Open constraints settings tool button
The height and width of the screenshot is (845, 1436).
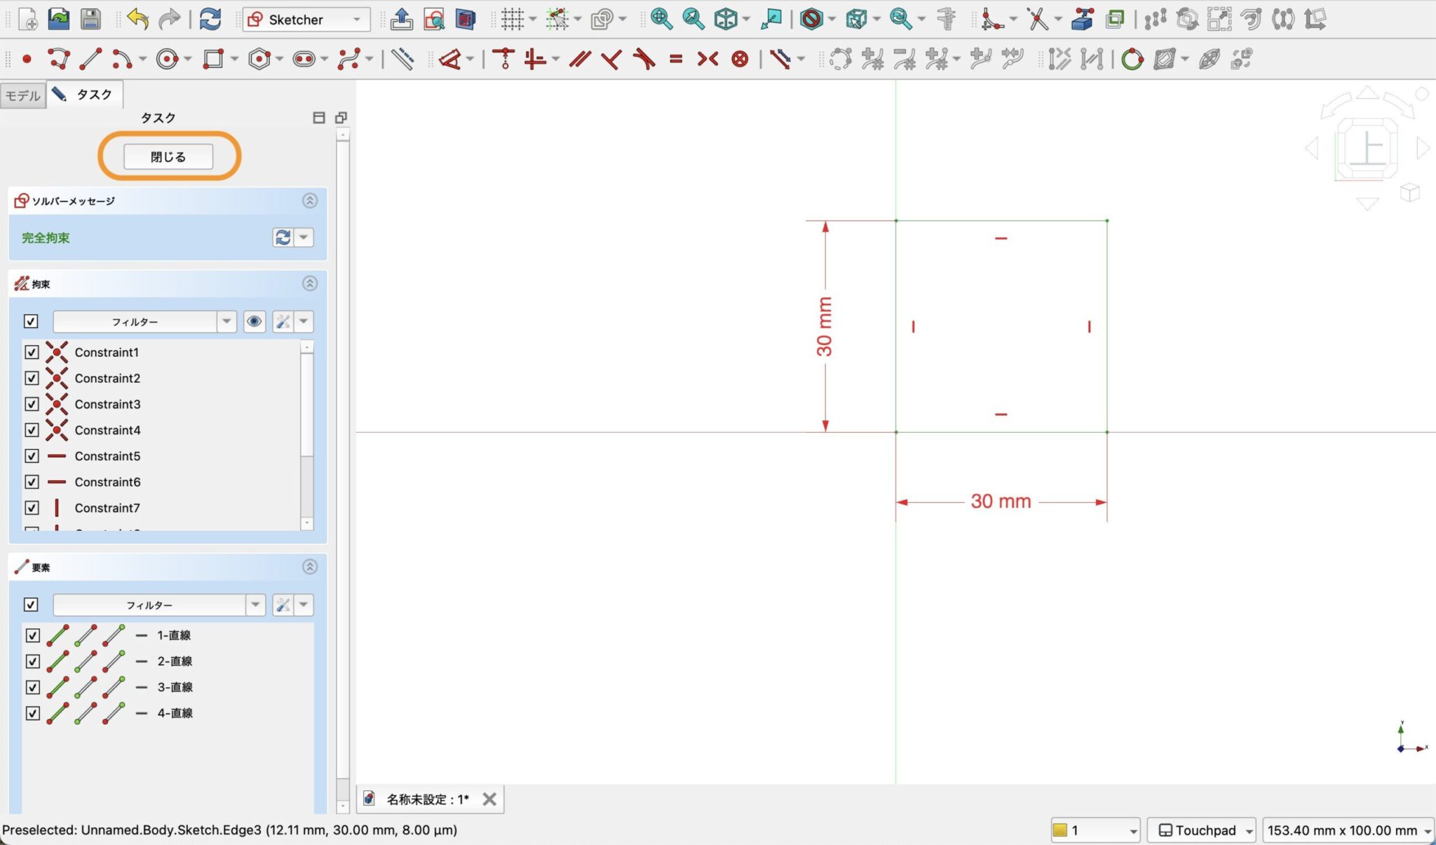point(283,321)
